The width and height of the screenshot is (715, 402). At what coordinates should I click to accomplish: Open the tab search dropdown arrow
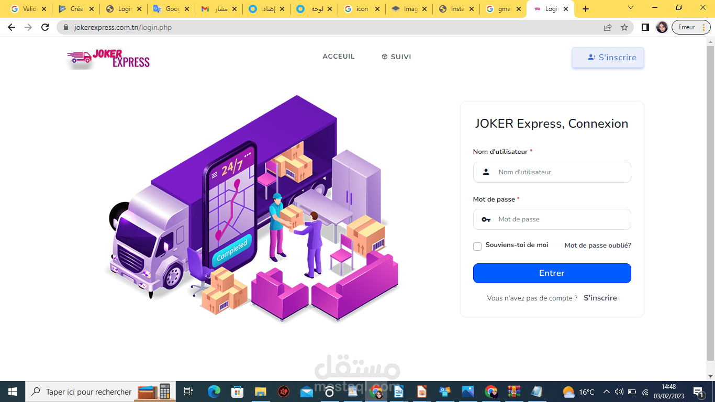pyautogui.click(x=631, y=8)
